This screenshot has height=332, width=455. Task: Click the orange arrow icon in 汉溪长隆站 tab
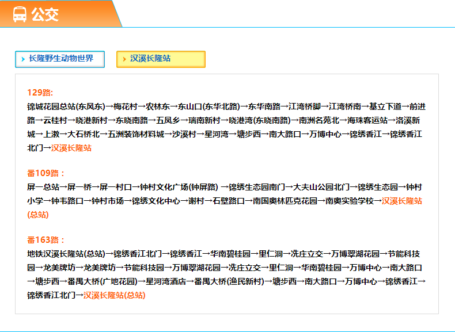click(x=124, y=59)
